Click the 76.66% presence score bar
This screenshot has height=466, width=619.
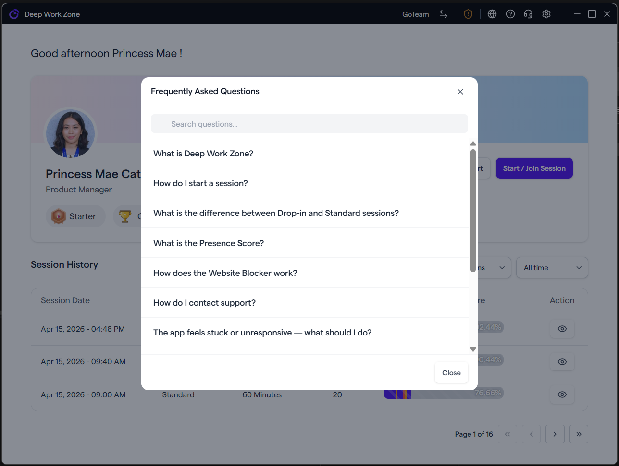tap(443, 393)
